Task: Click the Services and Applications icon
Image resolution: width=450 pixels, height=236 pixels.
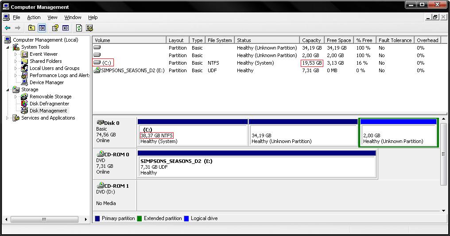Action: click(x=16, y=118)
